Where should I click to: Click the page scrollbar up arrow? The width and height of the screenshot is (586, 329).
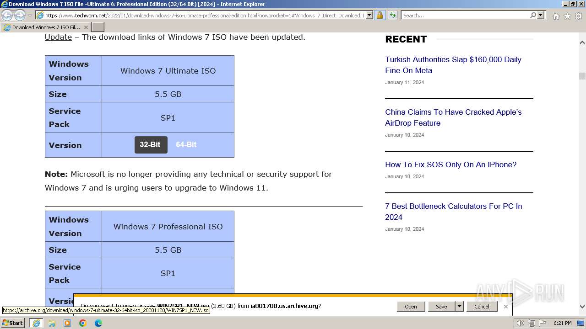[x=582, y=42]
